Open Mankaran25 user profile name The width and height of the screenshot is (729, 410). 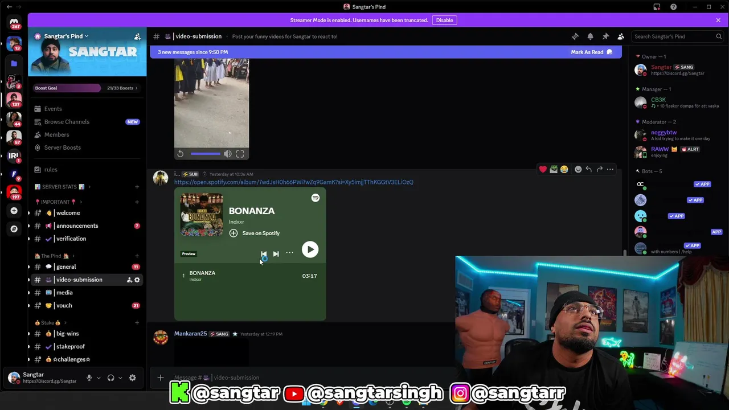190,334
